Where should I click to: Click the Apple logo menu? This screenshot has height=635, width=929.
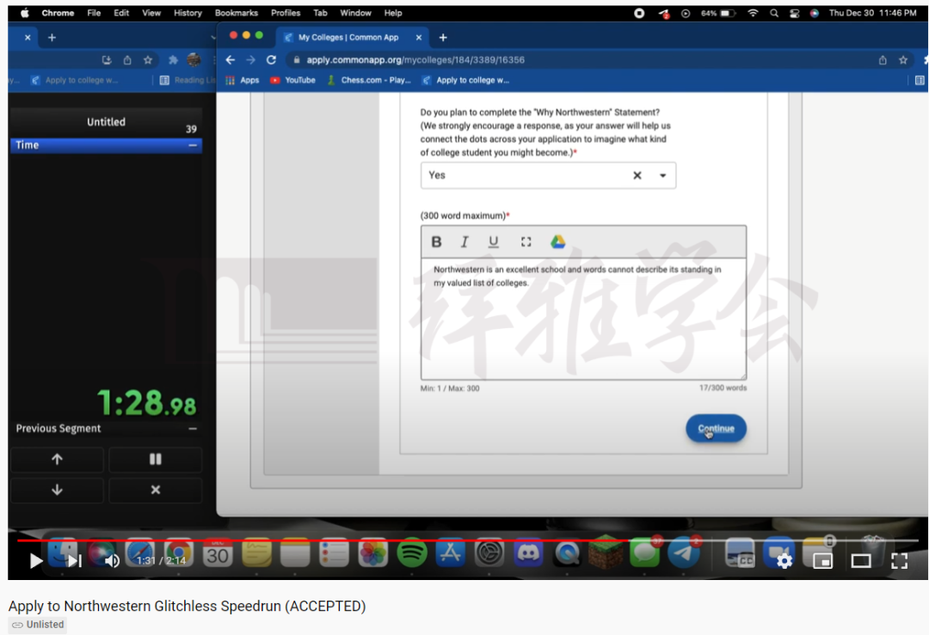coord(24,12)
